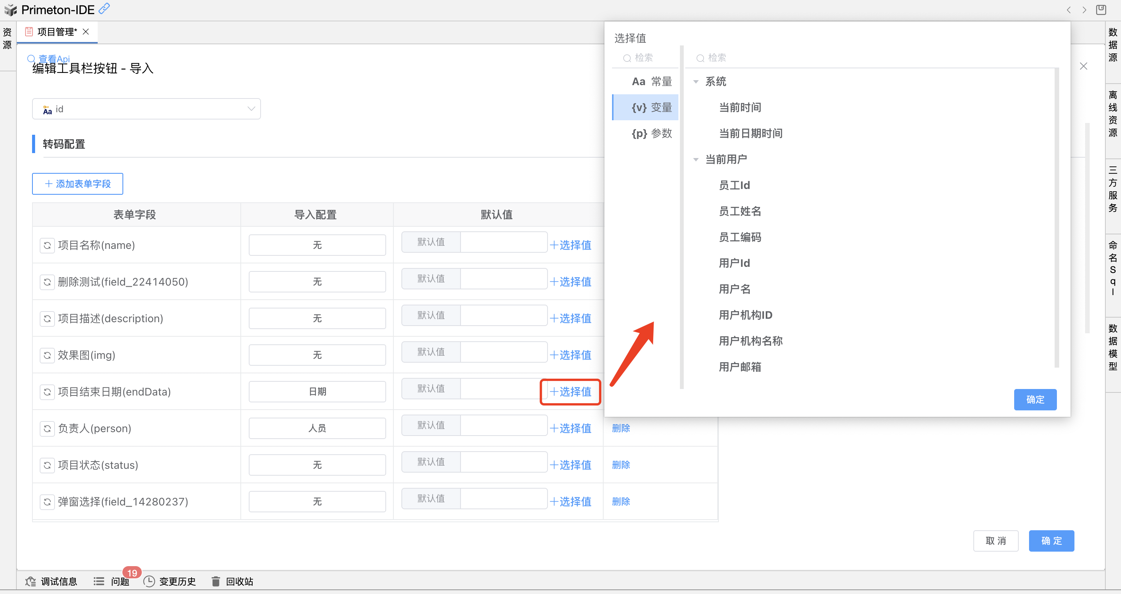Switch to the 项目管理 tab
The width and height of the screenshot is (1121, 594).
click(x=56, y=32)
